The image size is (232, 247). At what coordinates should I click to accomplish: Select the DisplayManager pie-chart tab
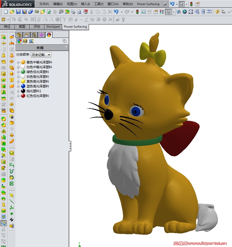click(x=49, y=35)
